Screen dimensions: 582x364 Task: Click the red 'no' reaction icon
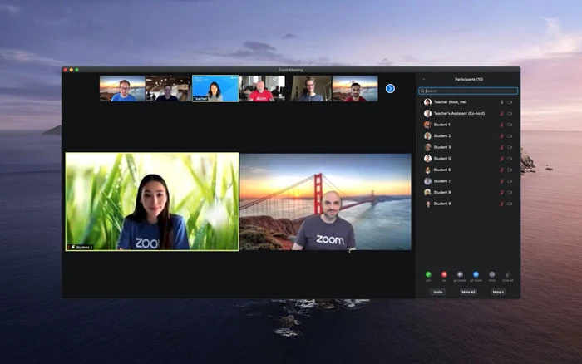(x=444, y=274)
